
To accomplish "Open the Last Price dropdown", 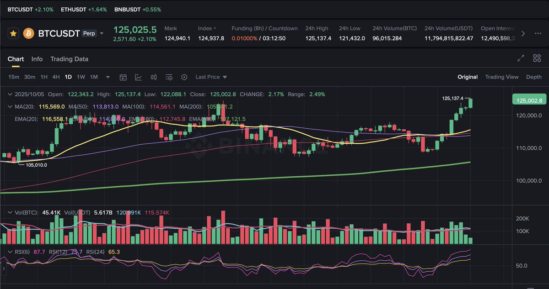I will [x=211, y=77].
